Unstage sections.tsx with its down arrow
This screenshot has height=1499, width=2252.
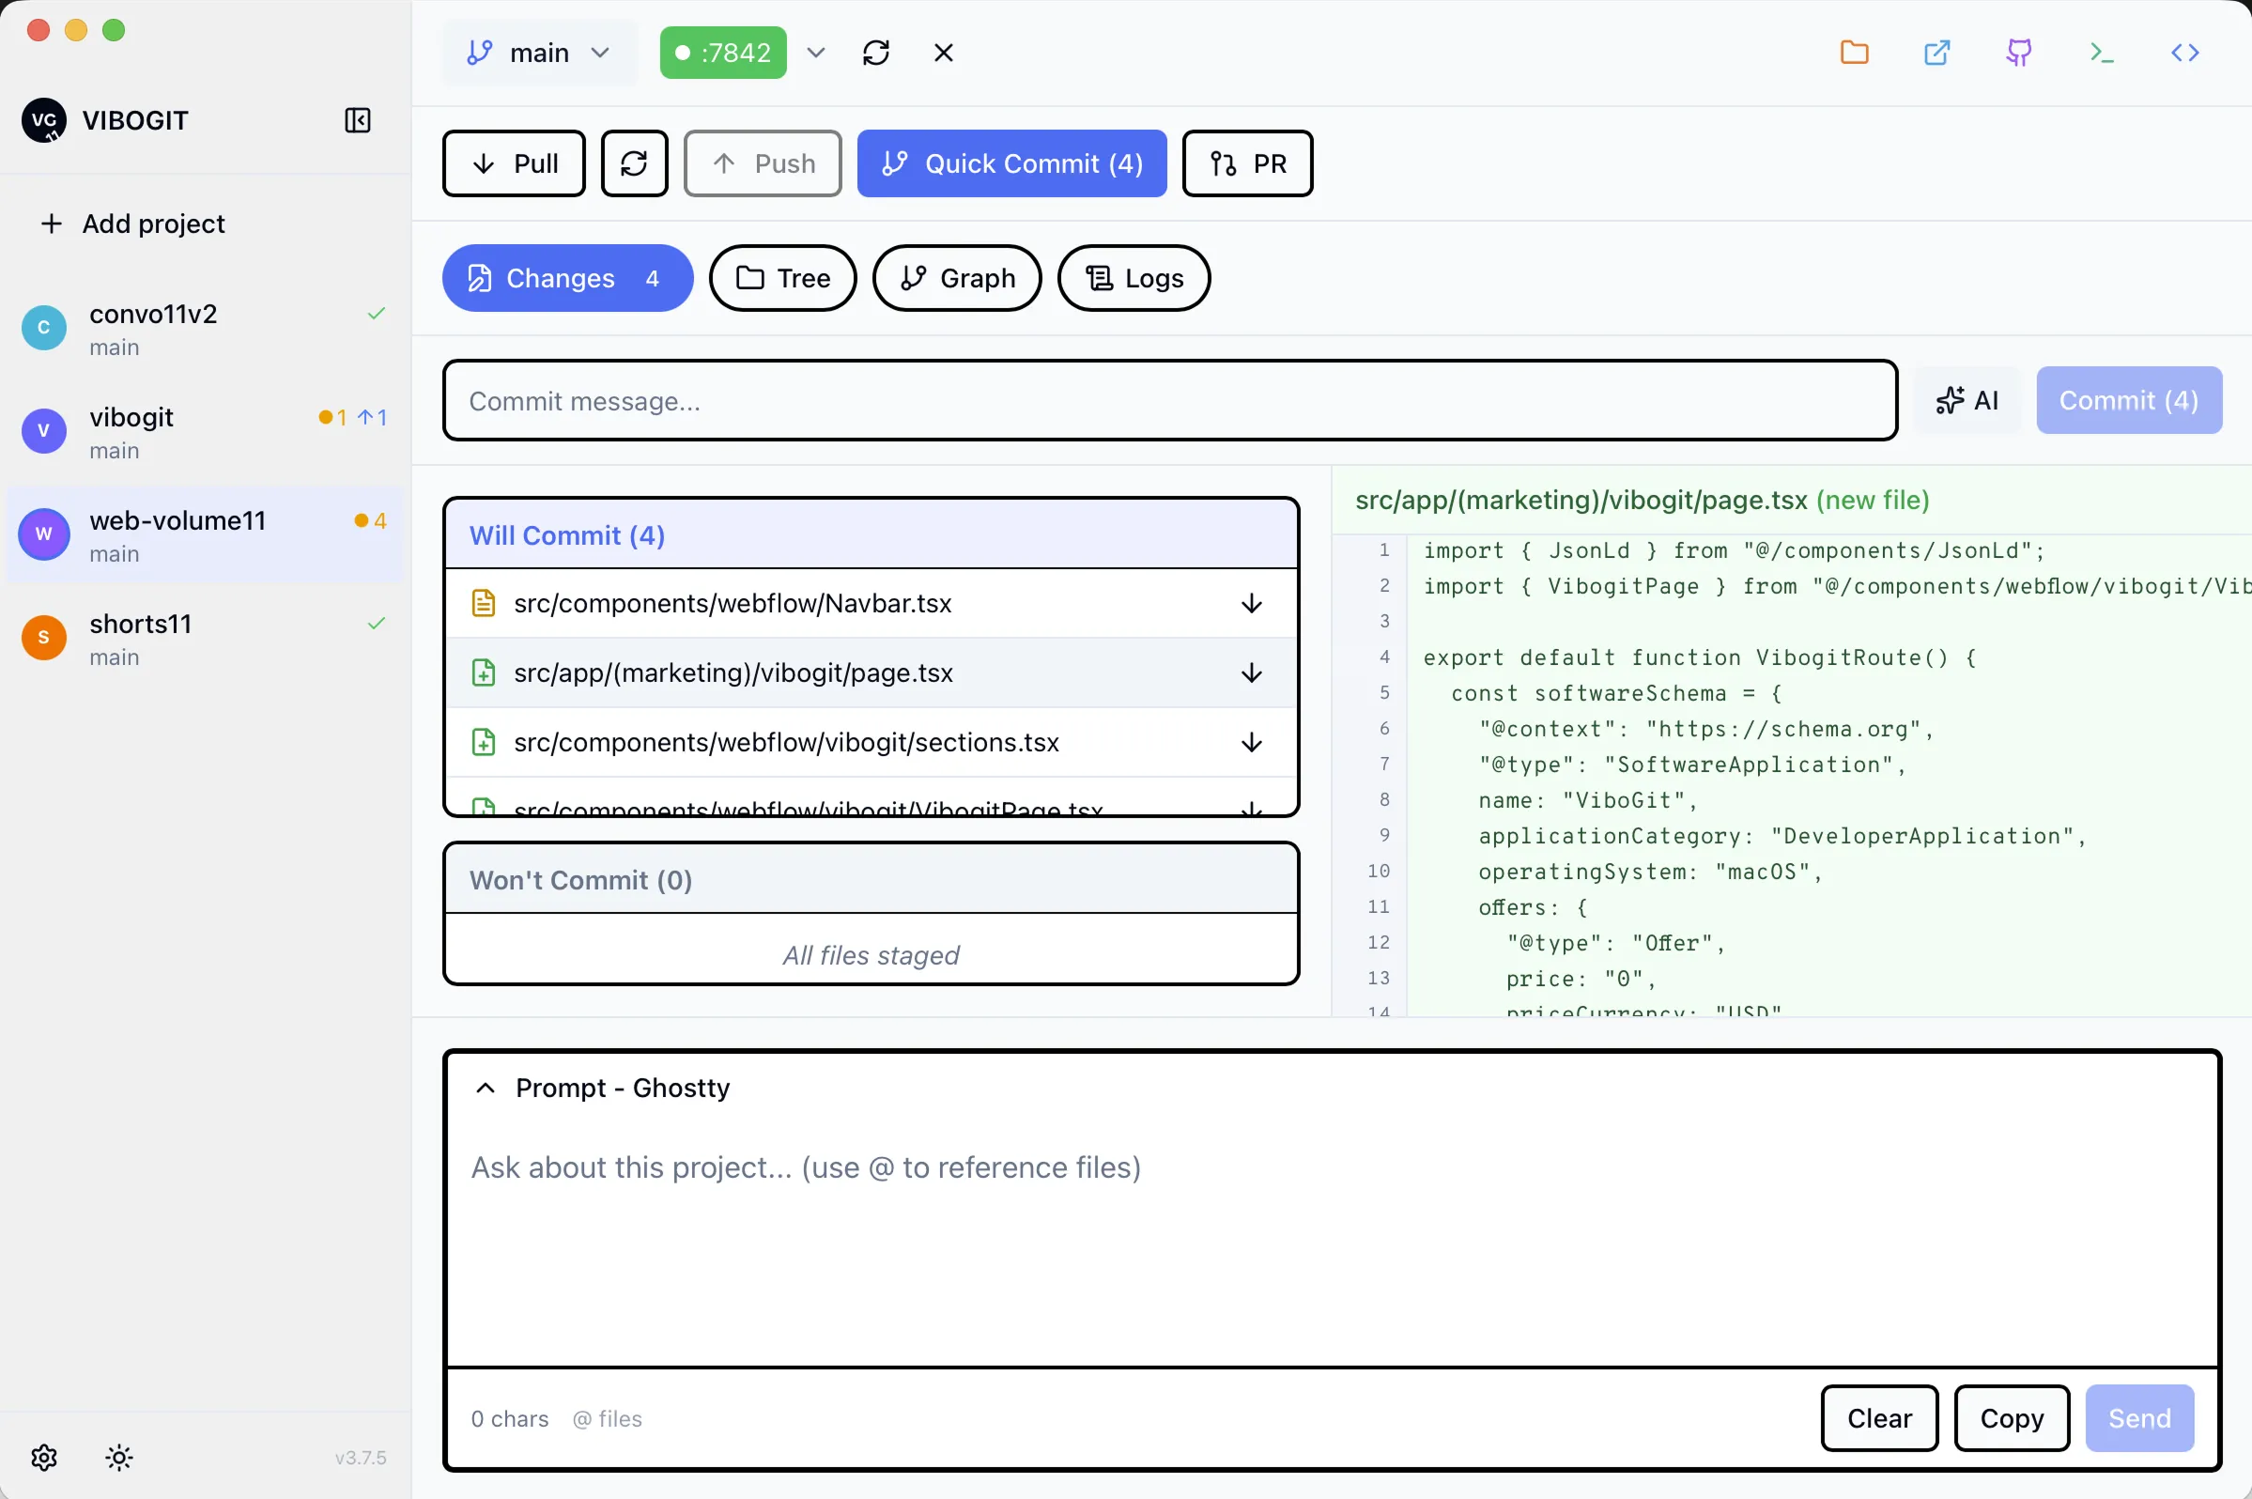pyautogui.click(x=1251, y=743)
